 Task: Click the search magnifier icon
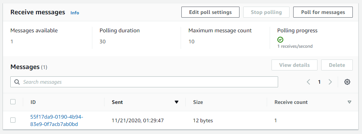pyautogui.click(x=17, y=82)
